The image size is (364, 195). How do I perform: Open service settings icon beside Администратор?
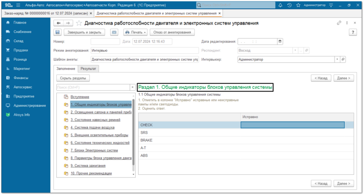tap(331, 5)
